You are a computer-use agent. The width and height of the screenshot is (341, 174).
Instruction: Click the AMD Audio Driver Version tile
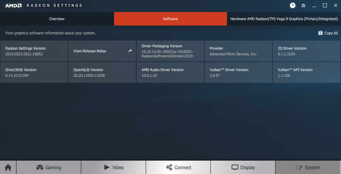(170, 72)
